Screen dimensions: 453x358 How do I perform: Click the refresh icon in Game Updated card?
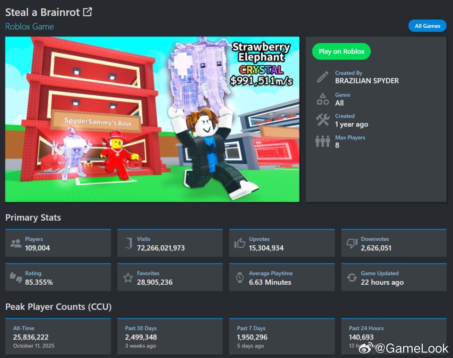352,278
